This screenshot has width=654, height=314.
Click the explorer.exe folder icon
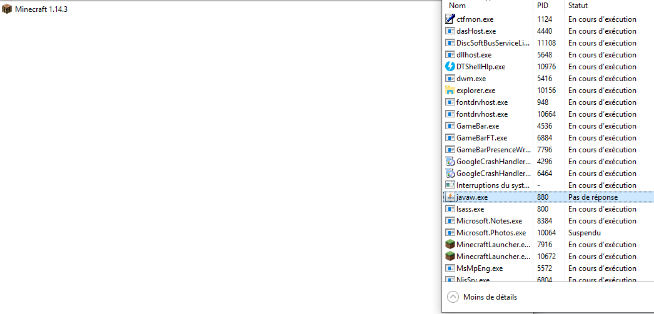450,91
